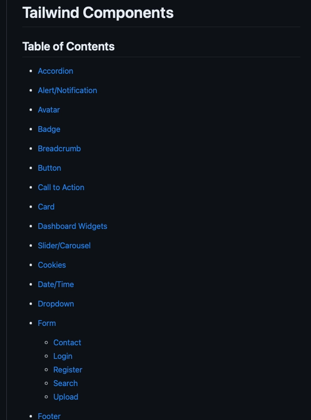Click the Login sublink
This screenshot has width=311, height=420.
tap(62, 356)
